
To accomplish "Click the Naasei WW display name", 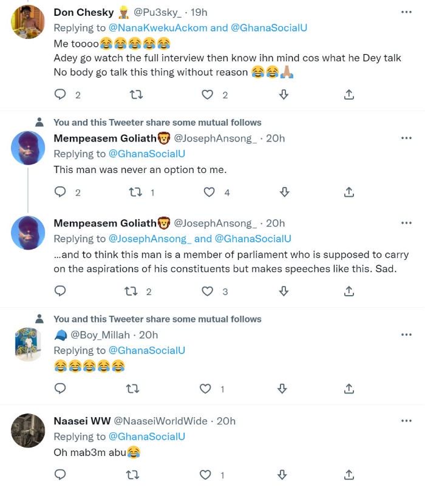I will click(81, 420).
